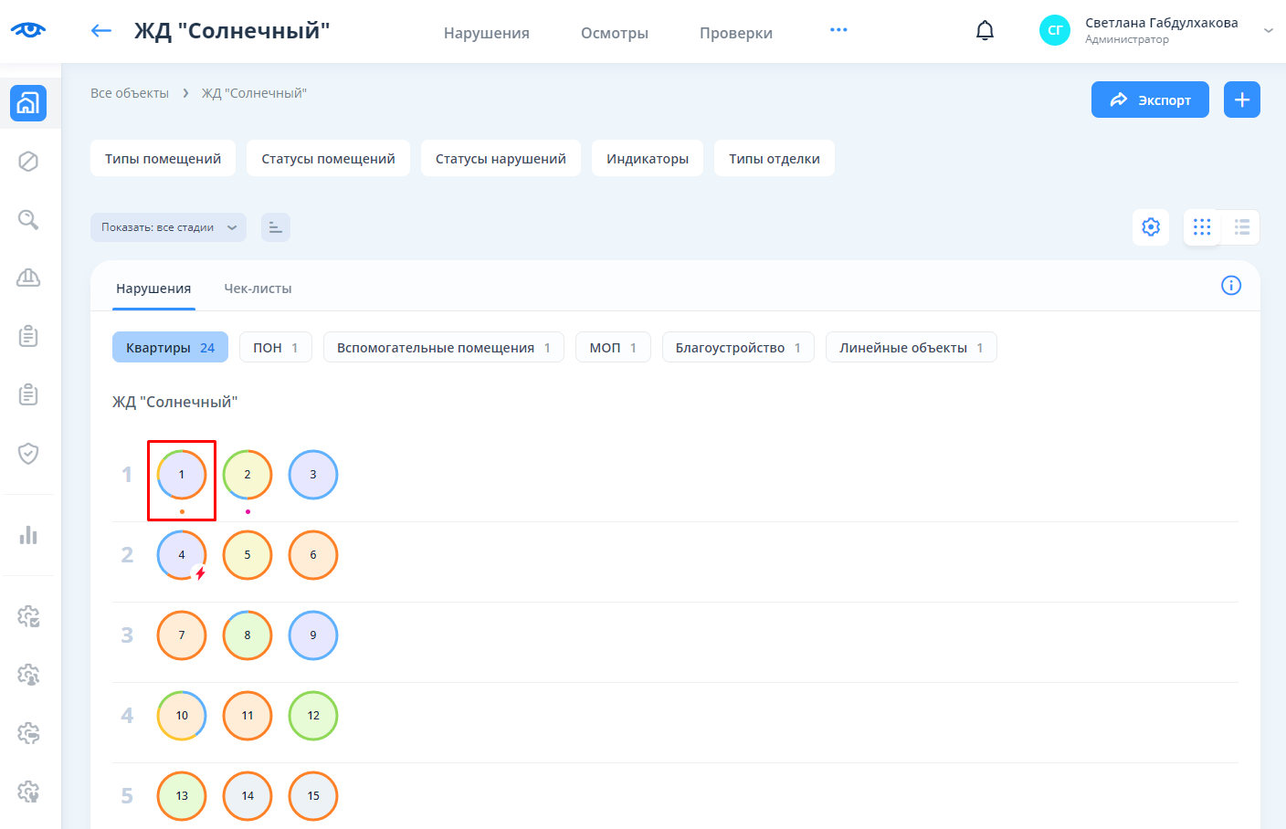Open the Осмотры menu item
The width and height of the screenshot is (1286, 829).
(x=614, y=33)
